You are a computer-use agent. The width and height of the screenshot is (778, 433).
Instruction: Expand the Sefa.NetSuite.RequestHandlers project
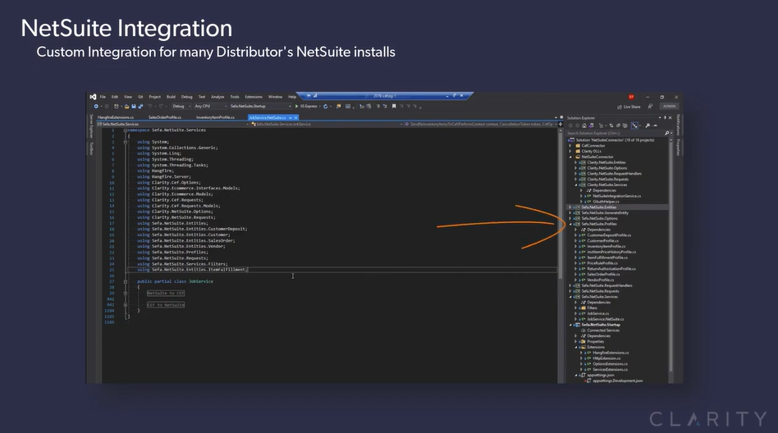[570, 285]
